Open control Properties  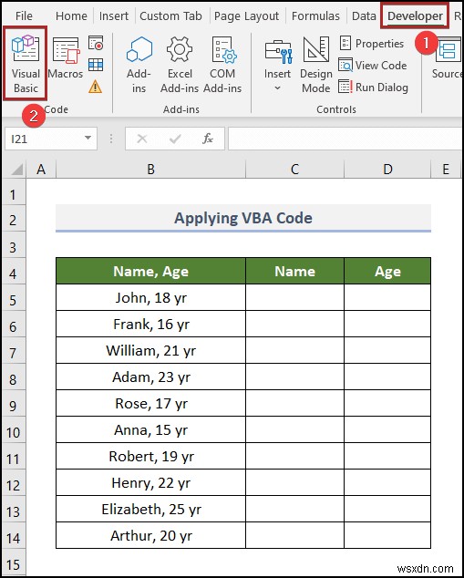click(x=372, y=44)
